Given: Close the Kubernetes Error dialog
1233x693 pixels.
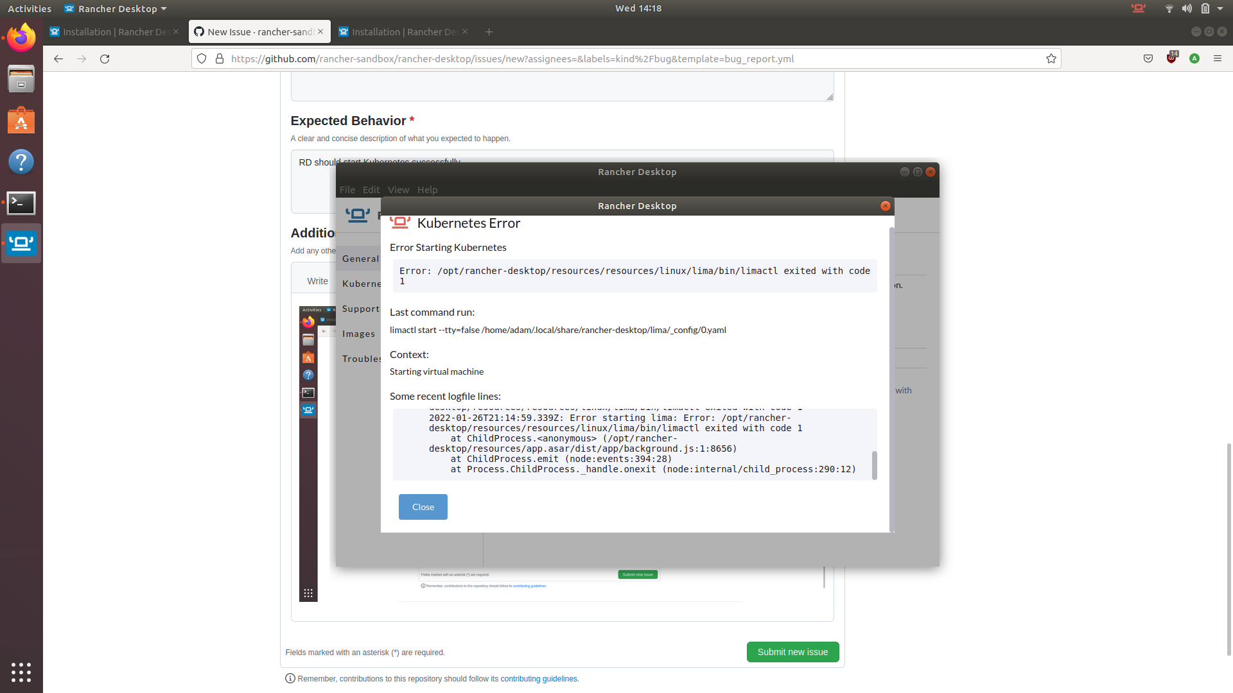Looking at the screenshot, I should [x=422, y=506].
